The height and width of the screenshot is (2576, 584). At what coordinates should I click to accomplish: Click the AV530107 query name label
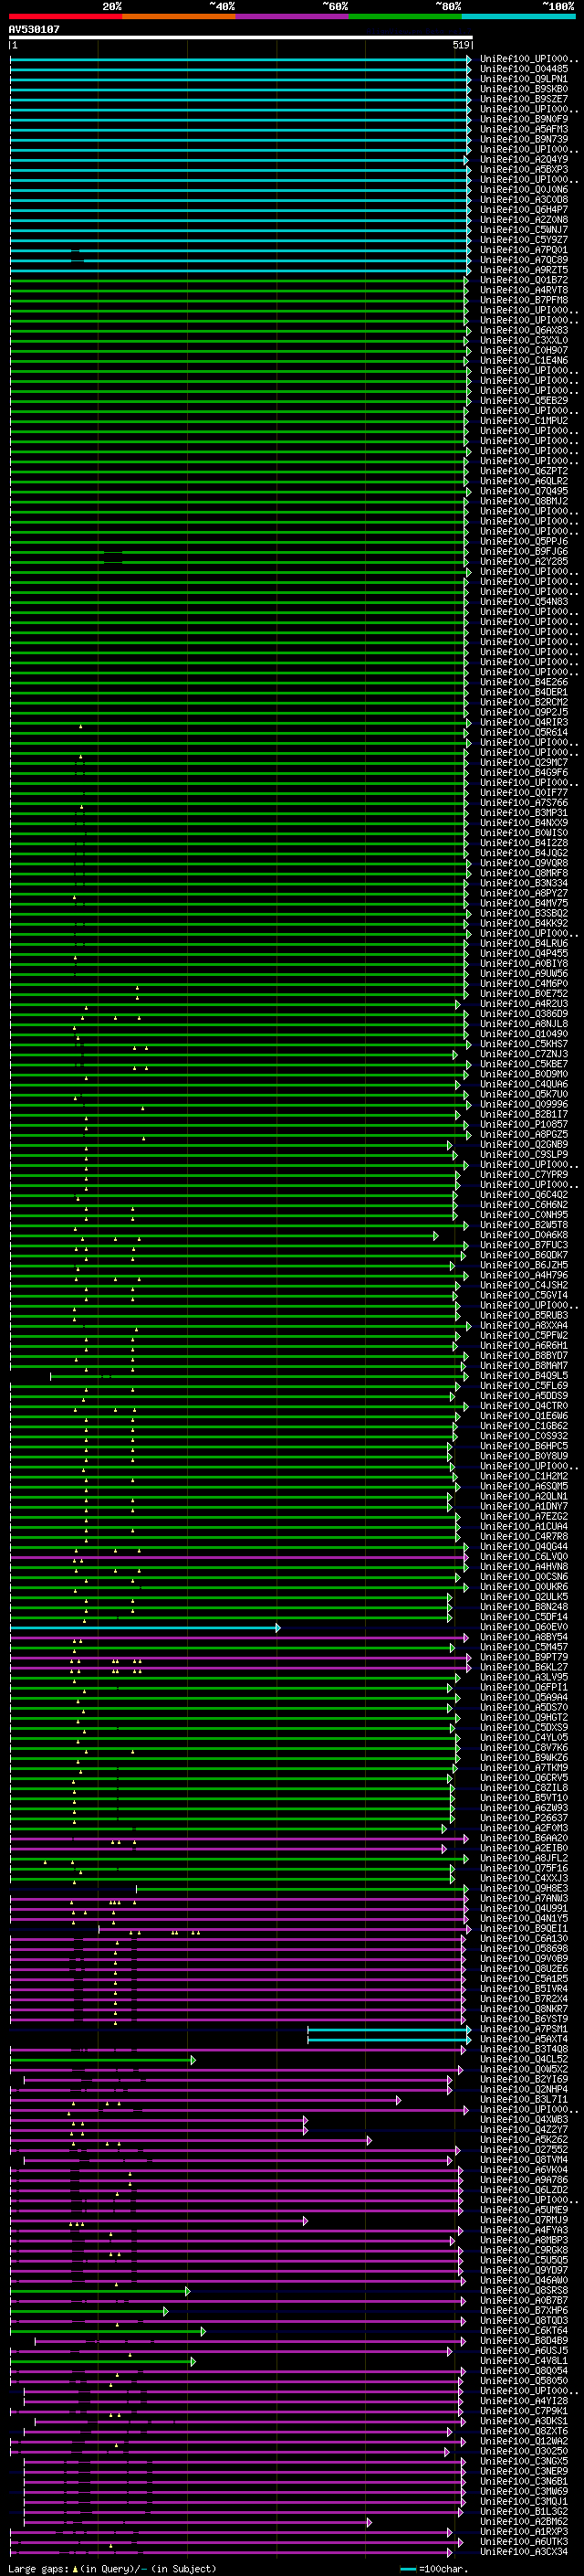pos(34,29)
